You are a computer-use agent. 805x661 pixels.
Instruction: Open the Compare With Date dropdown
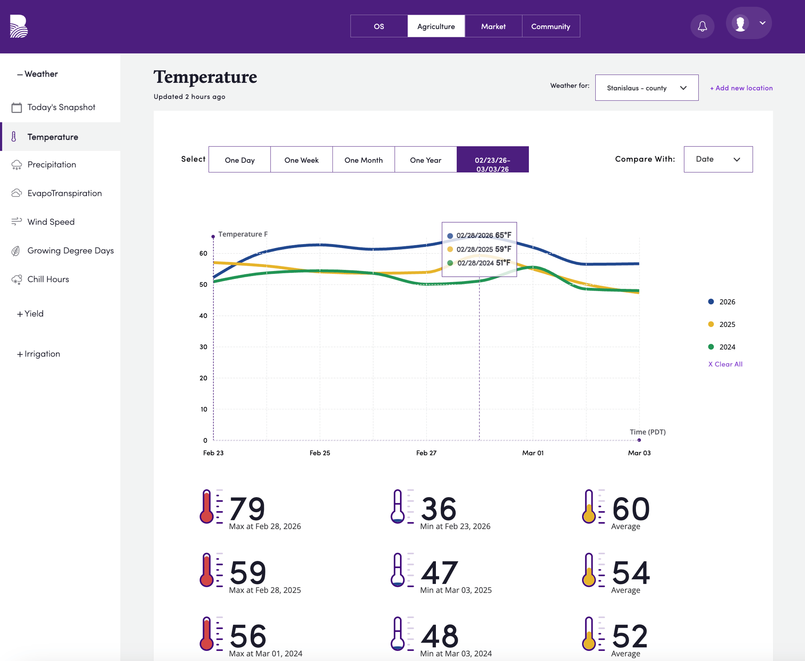718,159
